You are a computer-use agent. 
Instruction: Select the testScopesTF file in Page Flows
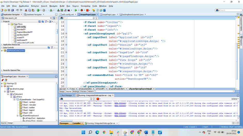click(22, 40)
